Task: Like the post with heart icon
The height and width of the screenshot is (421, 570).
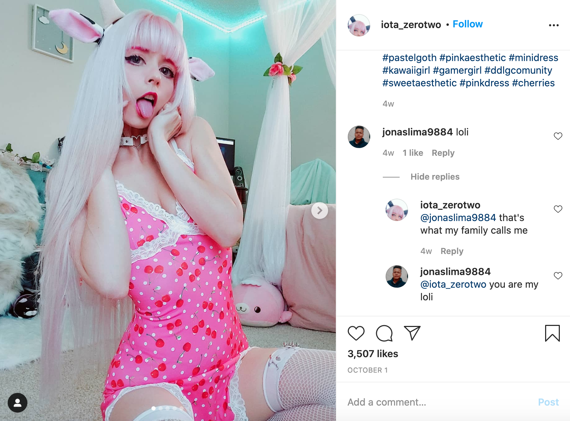Action: tap(356, 333)
